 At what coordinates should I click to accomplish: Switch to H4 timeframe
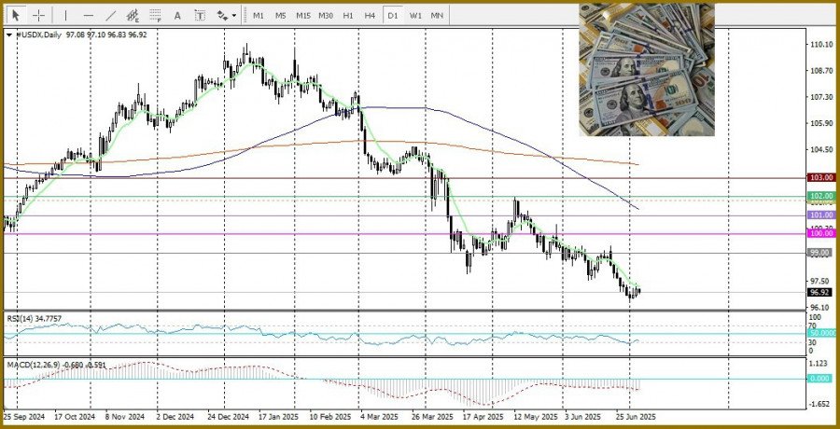(x=370, y=16)
